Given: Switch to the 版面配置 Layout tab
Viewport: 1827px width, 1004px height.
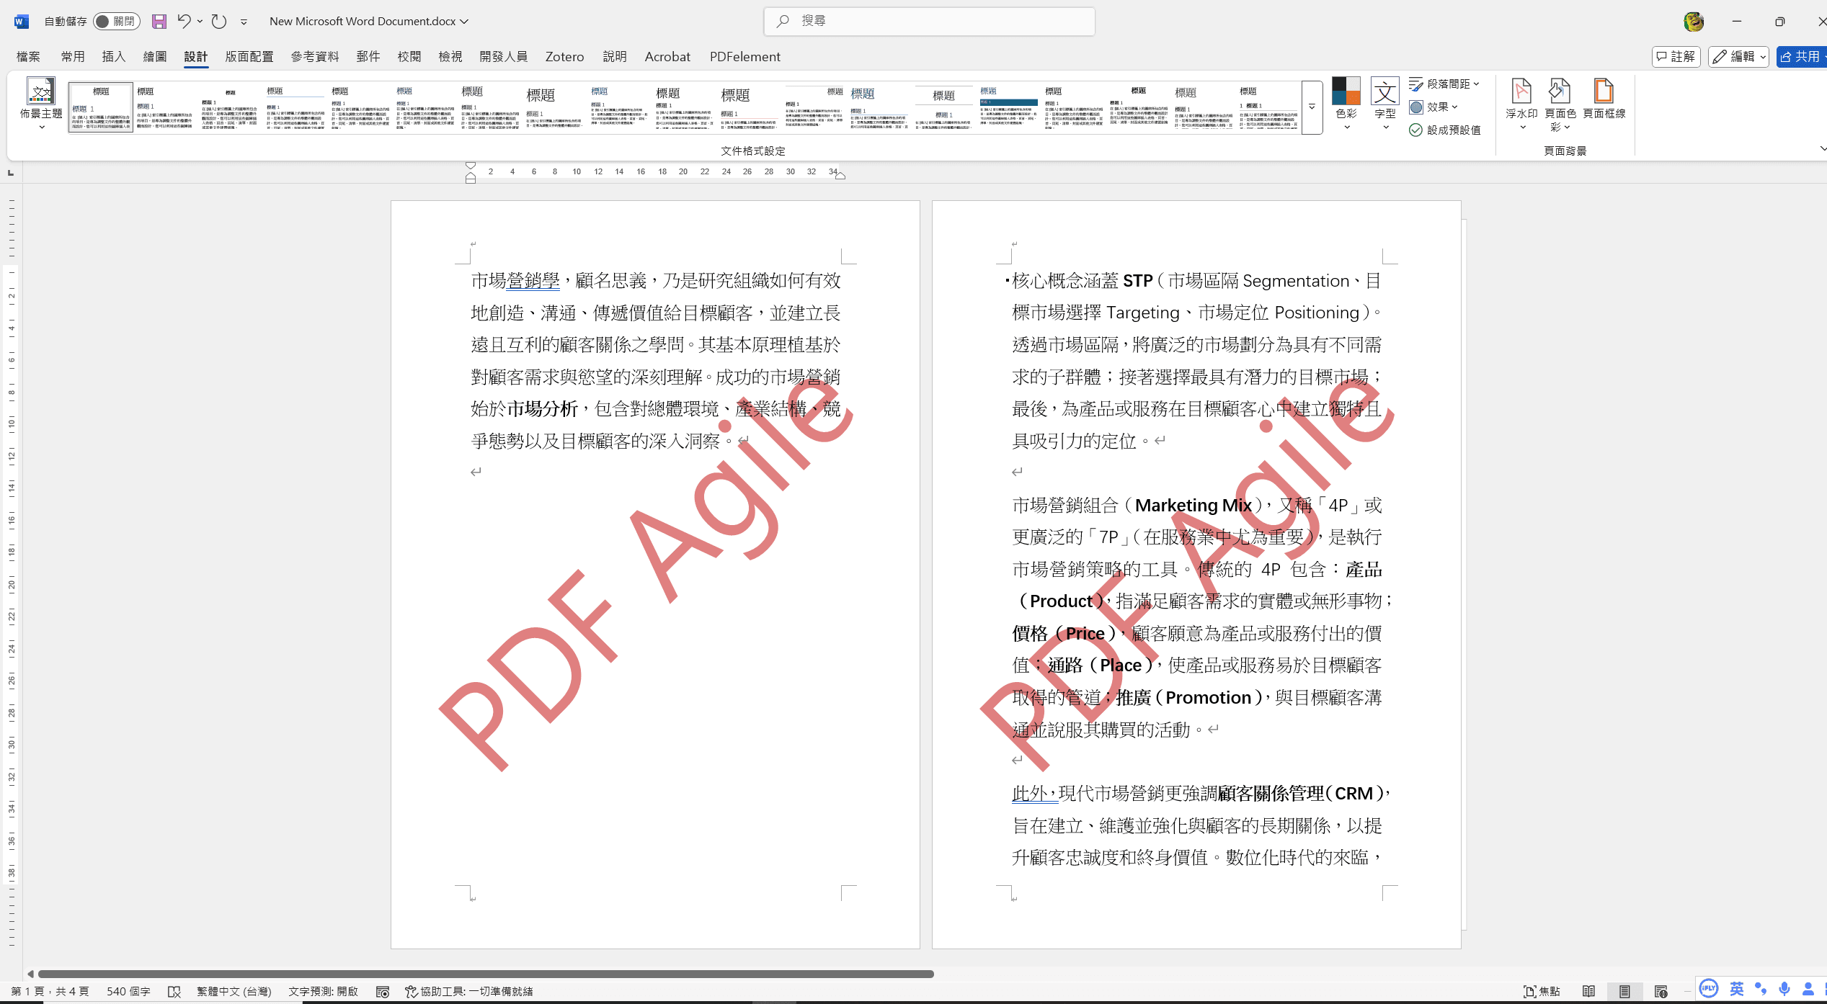Looking at the screenshot, I should 249,56.
